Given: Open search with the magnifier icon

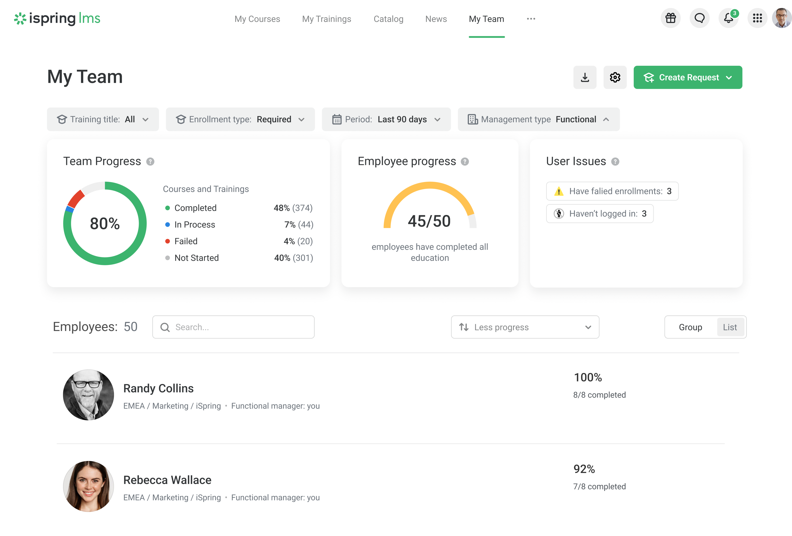Looking at the screenshot, I should pyautogui.click(x=165, y=327).
